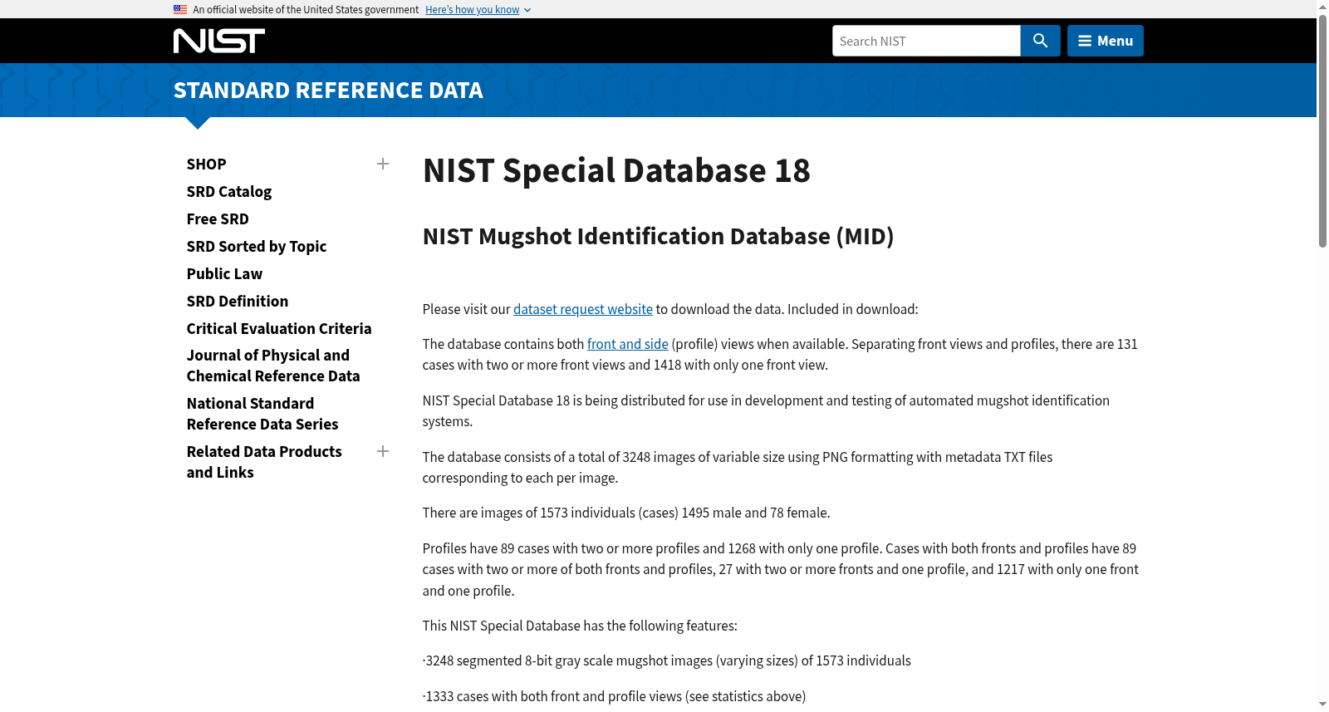Open Related Data Products and Links

click(x=264, y=462)
